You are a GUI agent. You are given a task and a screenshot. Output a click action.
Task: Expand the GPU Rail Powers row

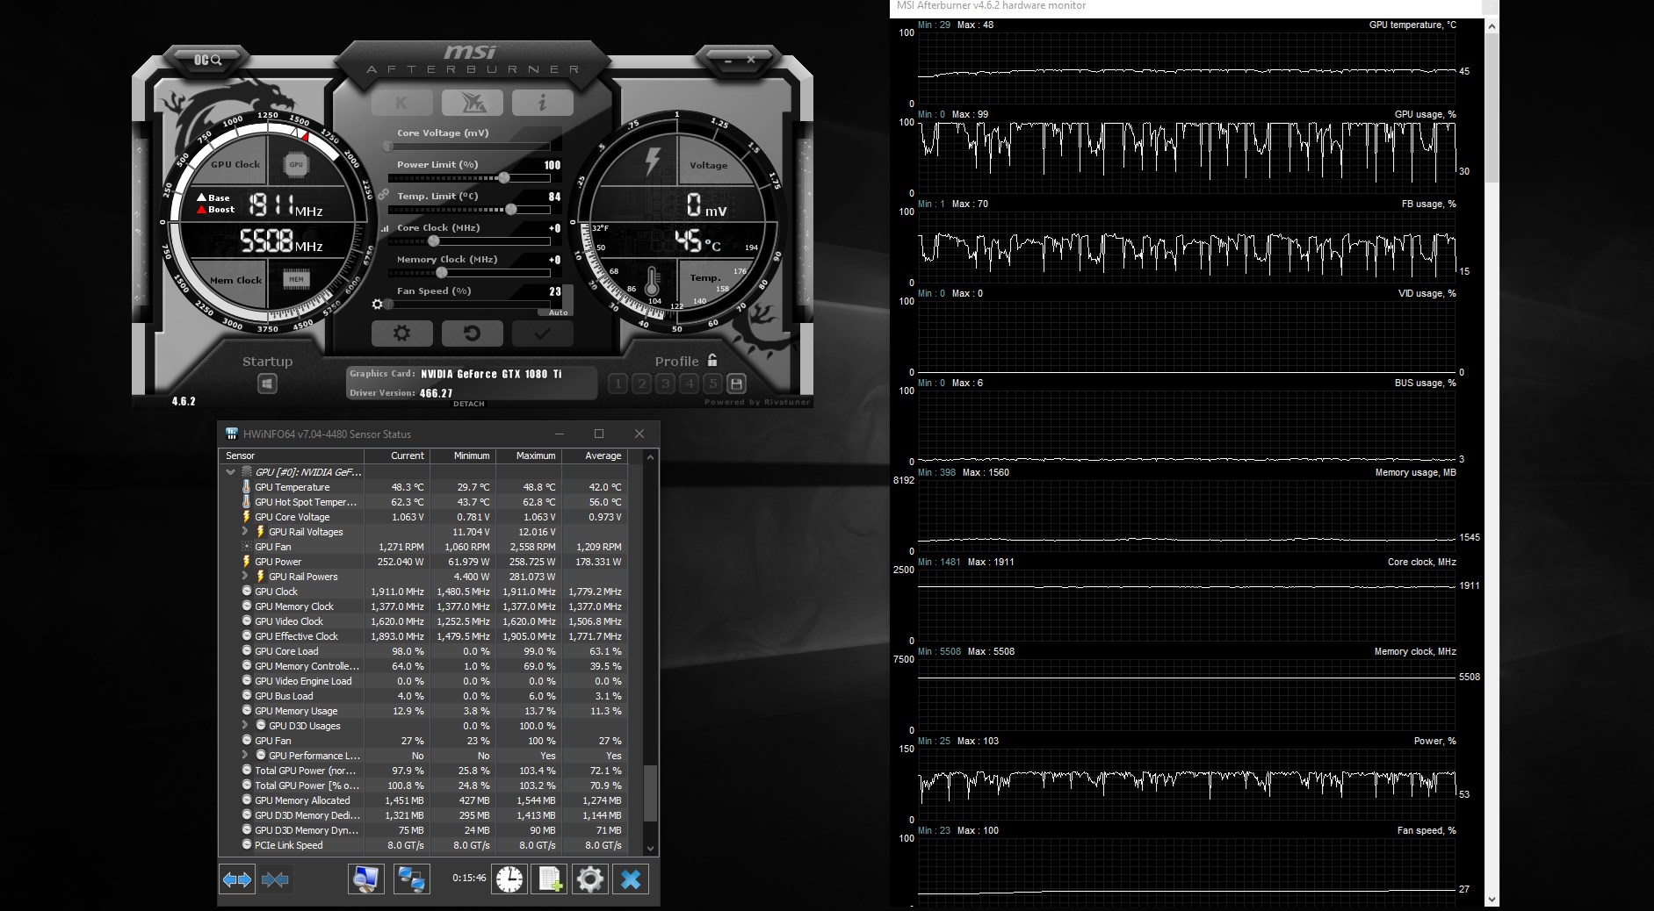[x=245, y=576]
